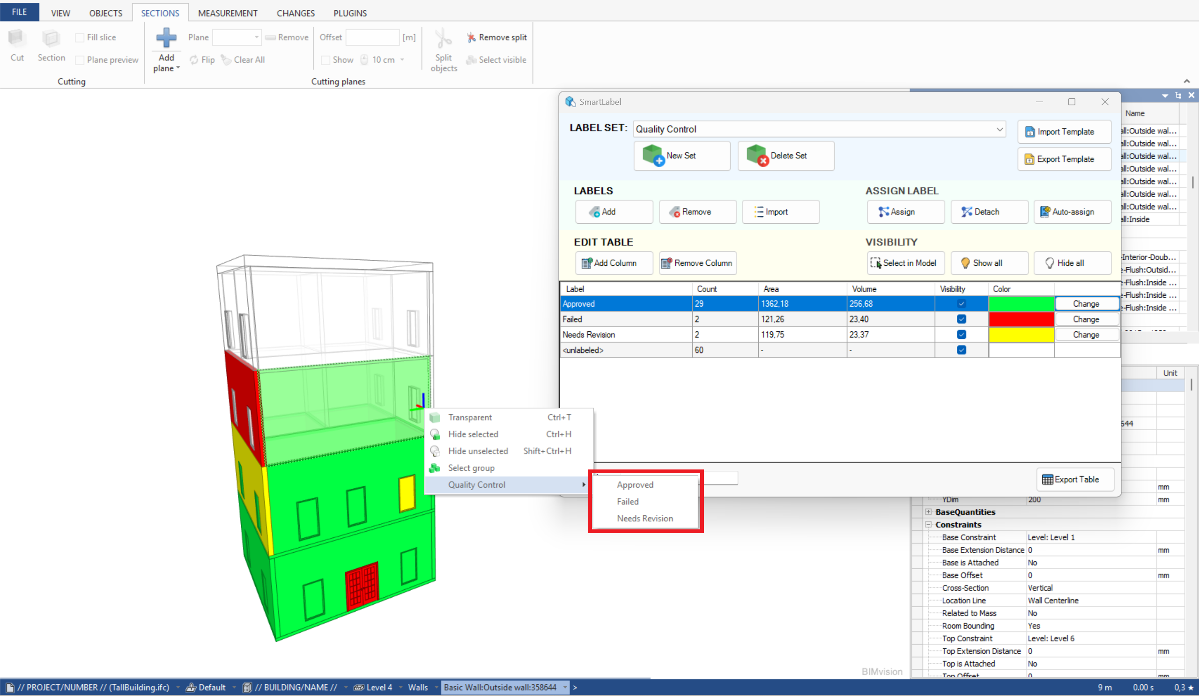
Task: Open the 10 cm step dropdown
Action: coord(402,59)
